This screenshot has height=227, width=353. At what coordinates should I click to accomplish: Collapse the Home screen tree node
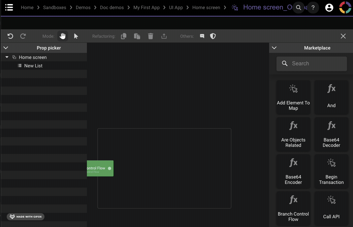tap(7, 57)
